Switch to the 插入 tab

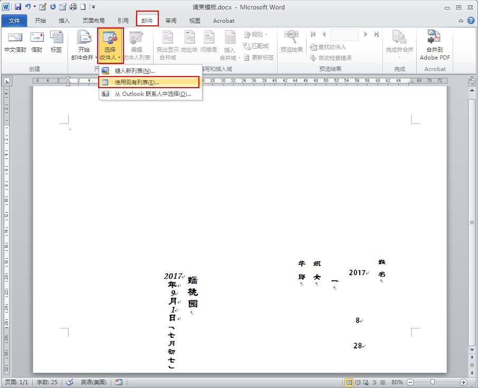[x=64, y=21]
